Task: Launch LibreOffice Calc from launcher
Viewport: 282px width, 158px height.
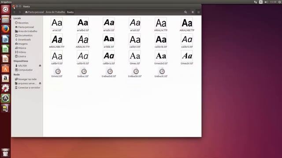Action: (5, 49)
